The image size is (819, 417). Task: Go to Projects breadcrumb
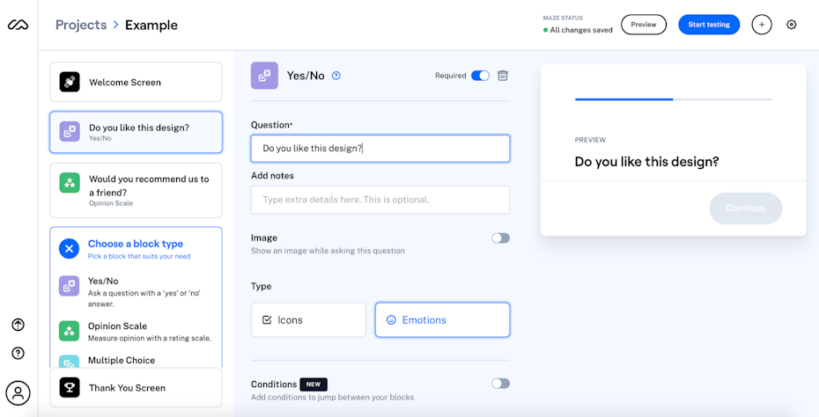coord(81,25)
